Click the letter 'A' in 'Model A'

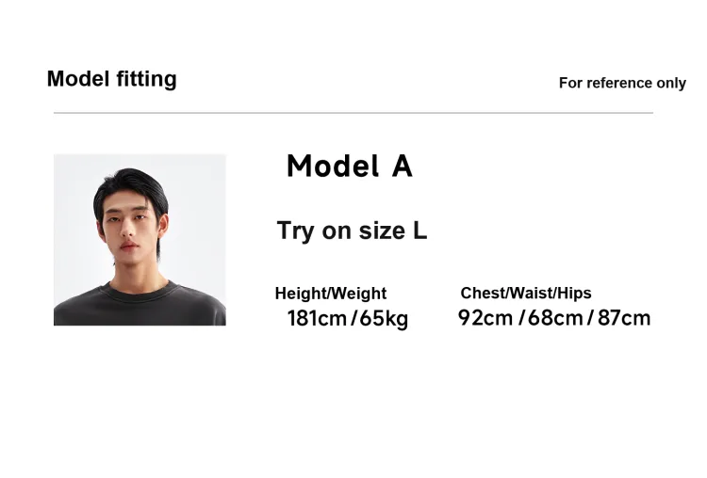[403, 167]
